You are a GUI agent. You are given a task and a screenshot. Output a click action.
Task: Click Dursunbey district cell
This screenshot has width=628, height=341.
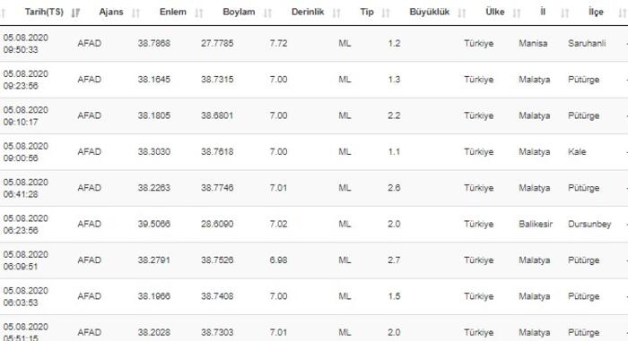click(589, 224)
